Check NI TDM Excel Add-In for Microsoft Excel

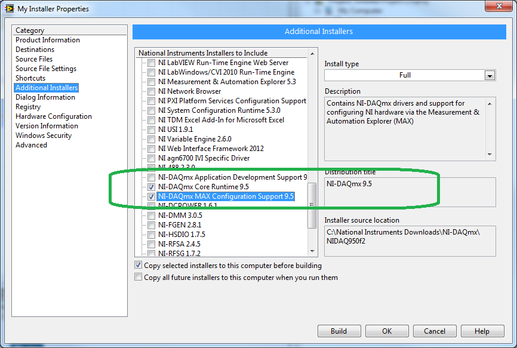tap(152, 121)
